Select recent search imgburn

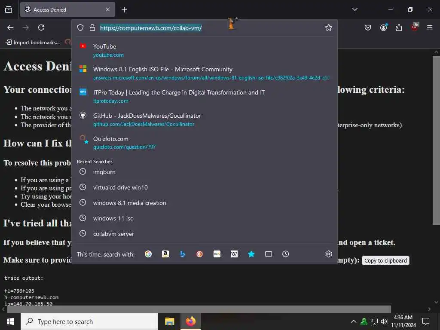pos(204,172)
